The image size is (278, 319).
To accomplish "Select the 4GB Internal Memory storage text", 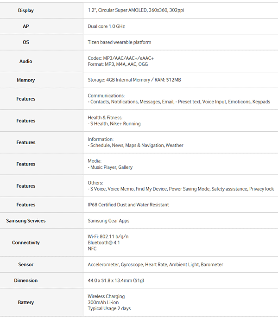I will [x=134, y=80].
